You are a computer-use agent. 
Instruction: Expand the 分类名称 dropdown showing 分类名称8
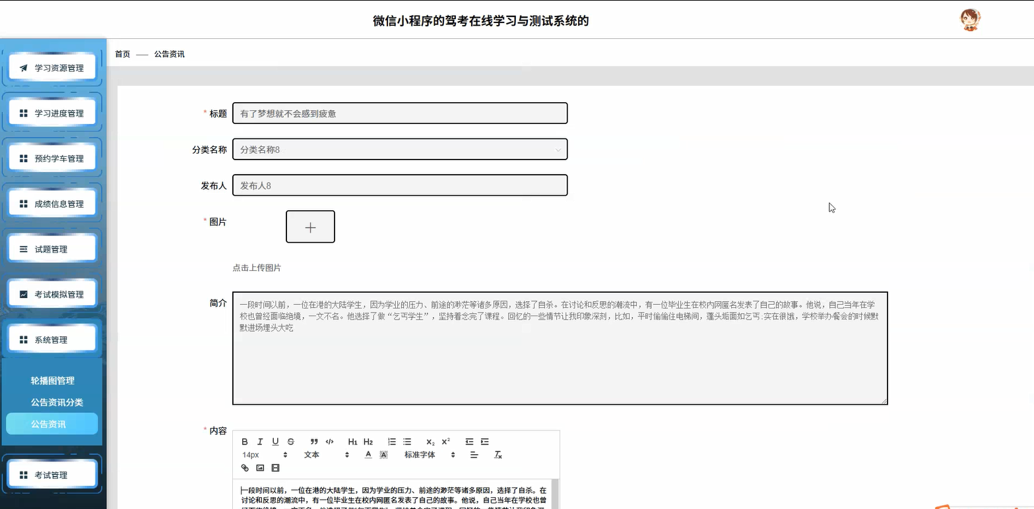(400, 150)
